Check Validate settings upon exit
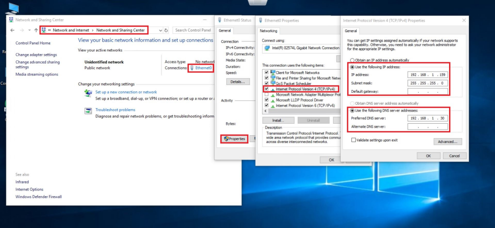Viewport: 495px width, 228px height. tap(354, 140)
